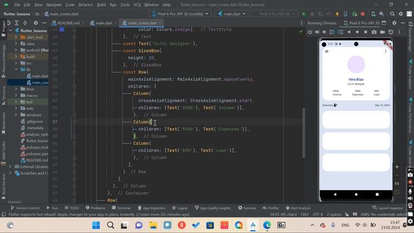Expand Scratches and Consoles node
The image size is (414, 233).
[10, 173]
